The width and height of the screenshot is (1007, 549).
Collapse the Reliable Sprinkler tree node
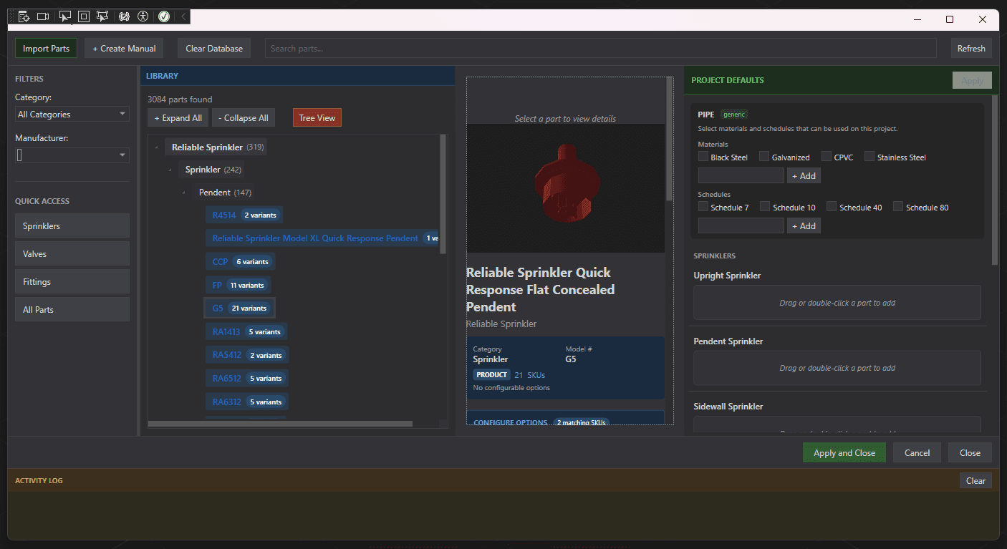[x=157, y=147]
